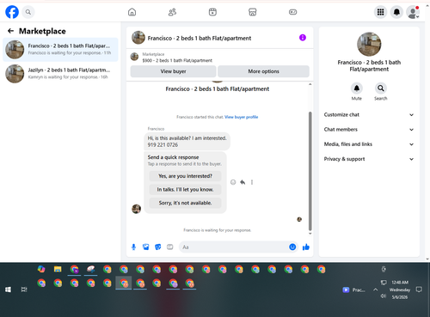Open the Marketplace storefront icon in navigation
Screen dimensions: 430x317
[x=253, y=12]
